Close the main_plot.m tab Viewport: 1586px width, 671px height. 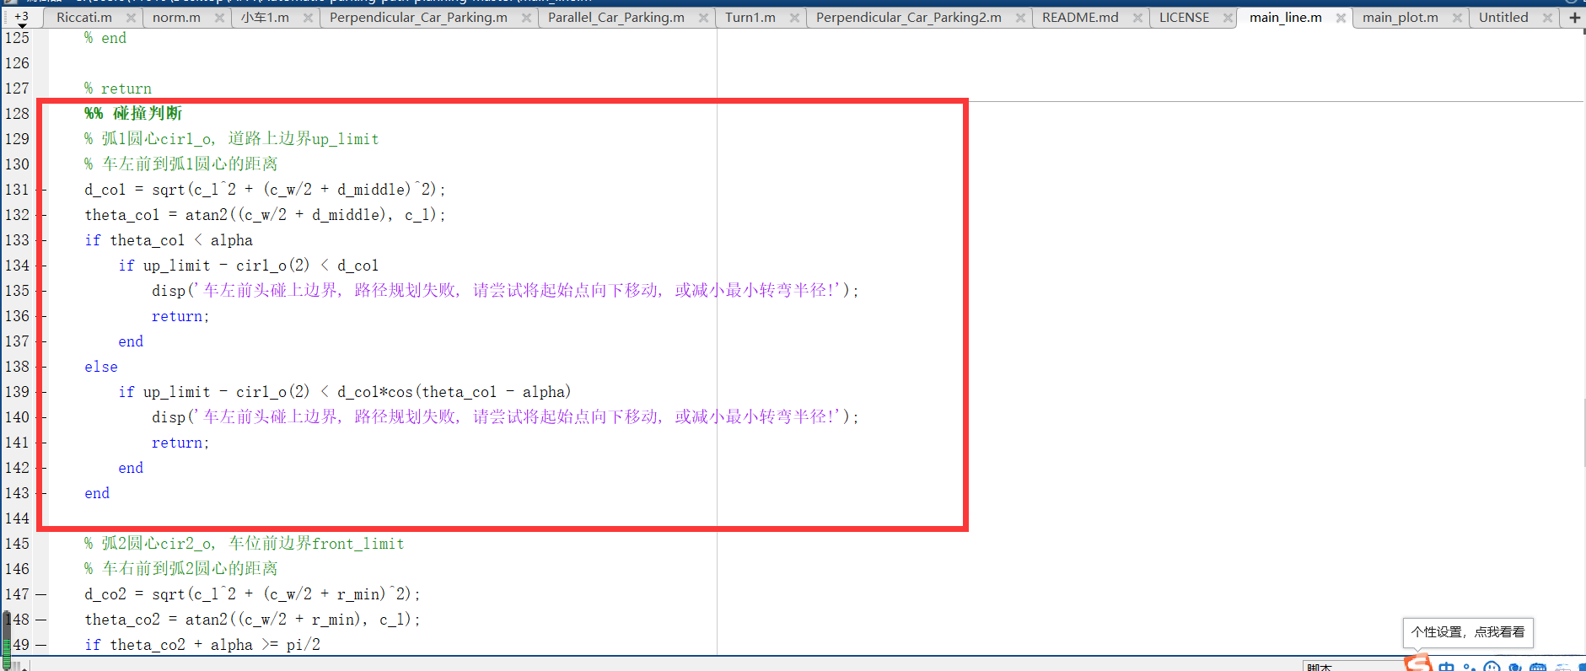point(1457,18)
